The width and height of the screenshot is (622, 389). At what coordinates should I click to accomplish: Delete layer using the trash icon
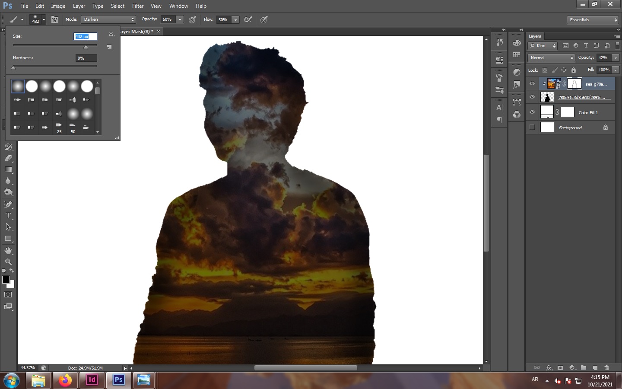click(606, 368)
